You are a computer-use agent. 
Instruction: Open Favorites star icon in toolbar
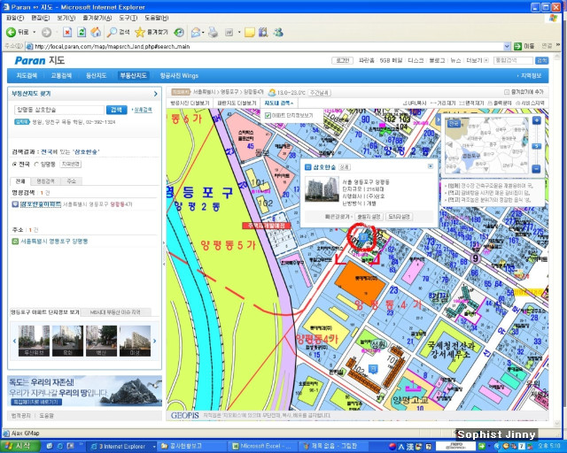pos(140,33)
